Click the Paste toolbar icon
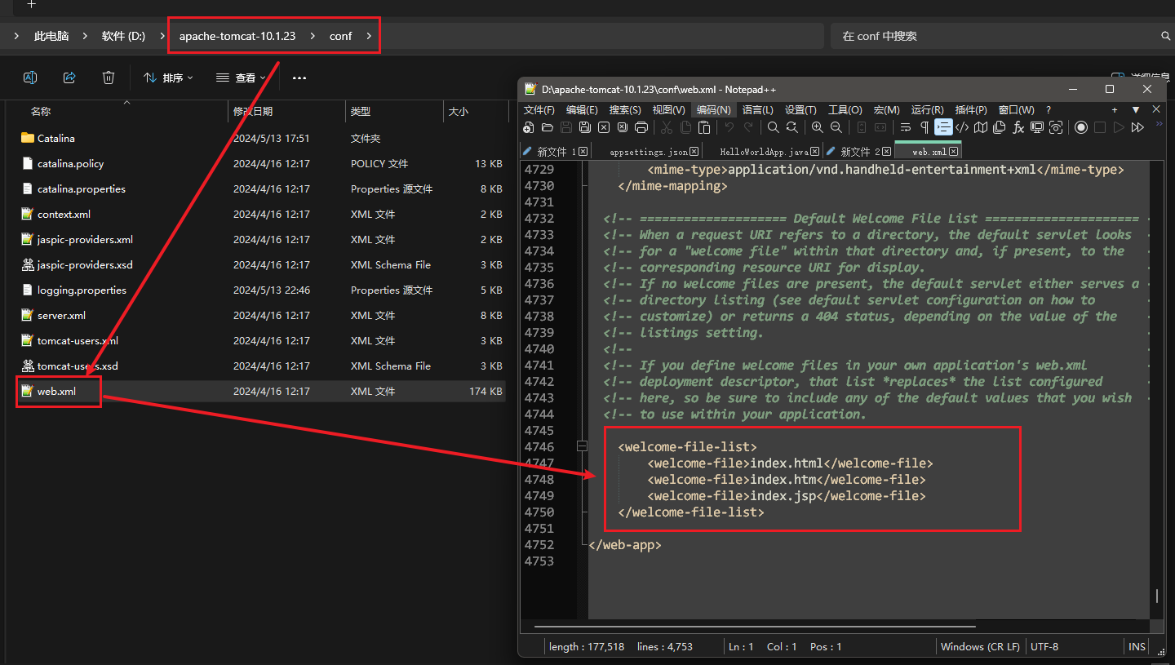The height and width of the screenshot is (665, 1175). click(704, 127)
